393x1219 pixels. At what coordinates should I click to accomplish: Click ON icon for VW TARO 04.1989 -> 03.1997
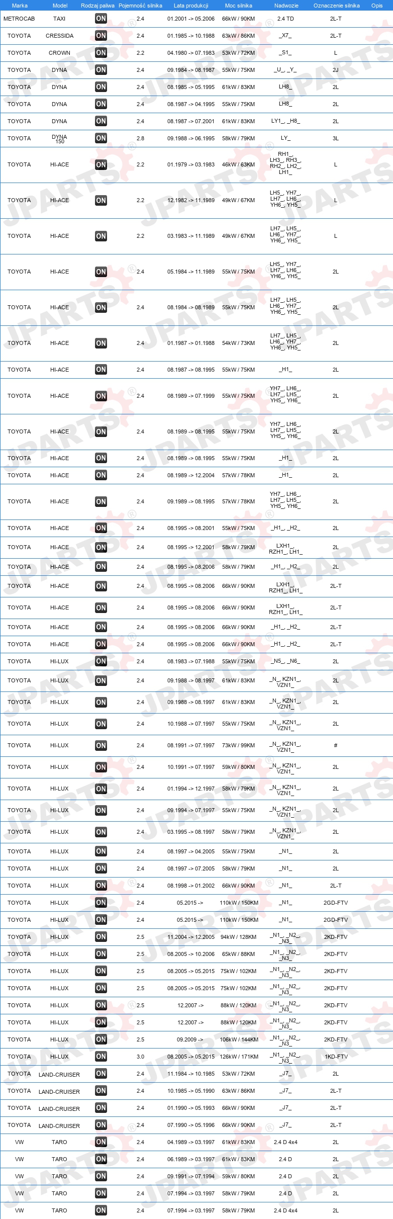point(101,1142)
